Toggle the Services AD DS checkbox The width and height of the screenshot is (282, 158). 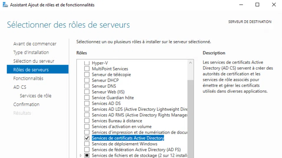click(87, 103)
